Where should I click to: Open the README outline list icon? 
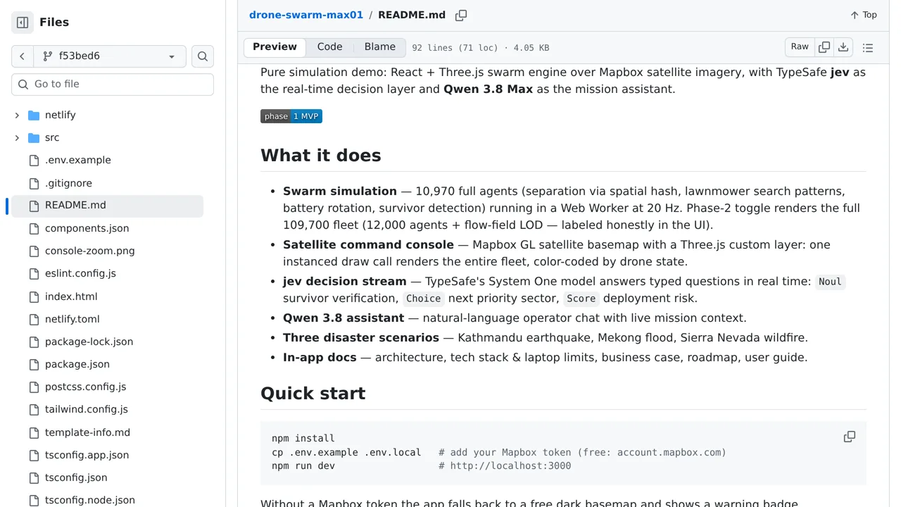pos(868,47)
